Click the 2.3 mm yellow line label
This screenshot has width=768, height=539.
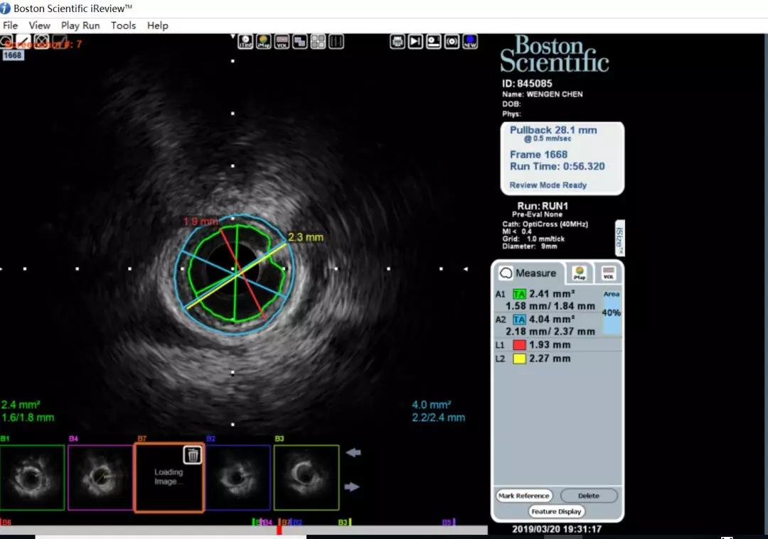click(x=306, y=237)
